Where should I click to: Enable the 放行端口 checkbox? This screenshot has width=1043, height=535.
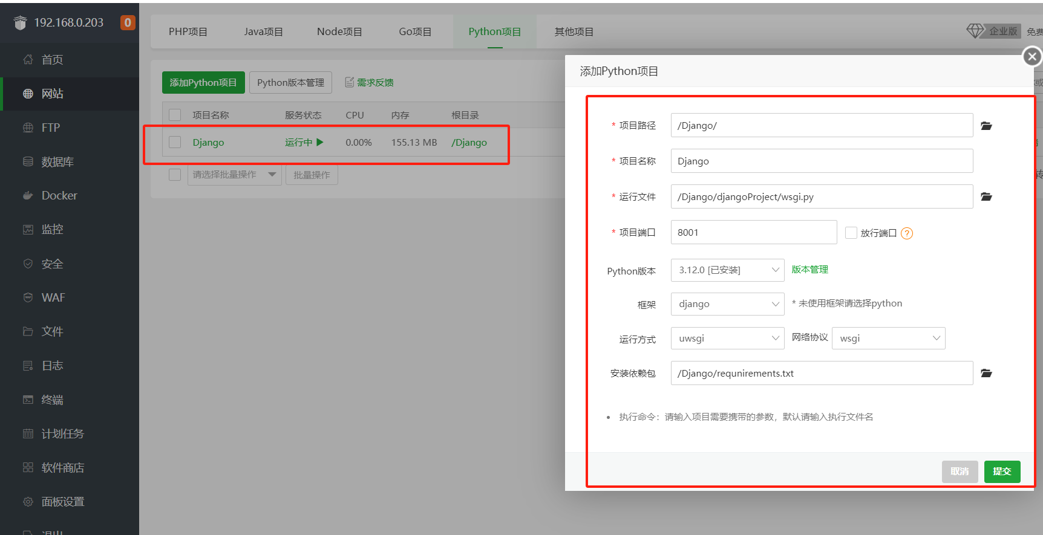pos(851,233)
